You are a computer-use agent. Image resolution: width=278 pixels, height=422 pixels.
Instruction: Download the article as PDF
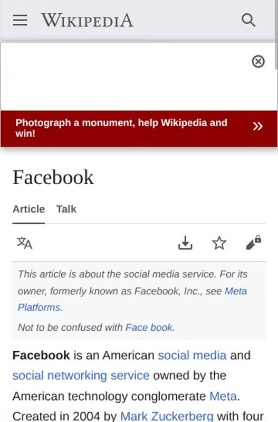click(x=185, y=243)
